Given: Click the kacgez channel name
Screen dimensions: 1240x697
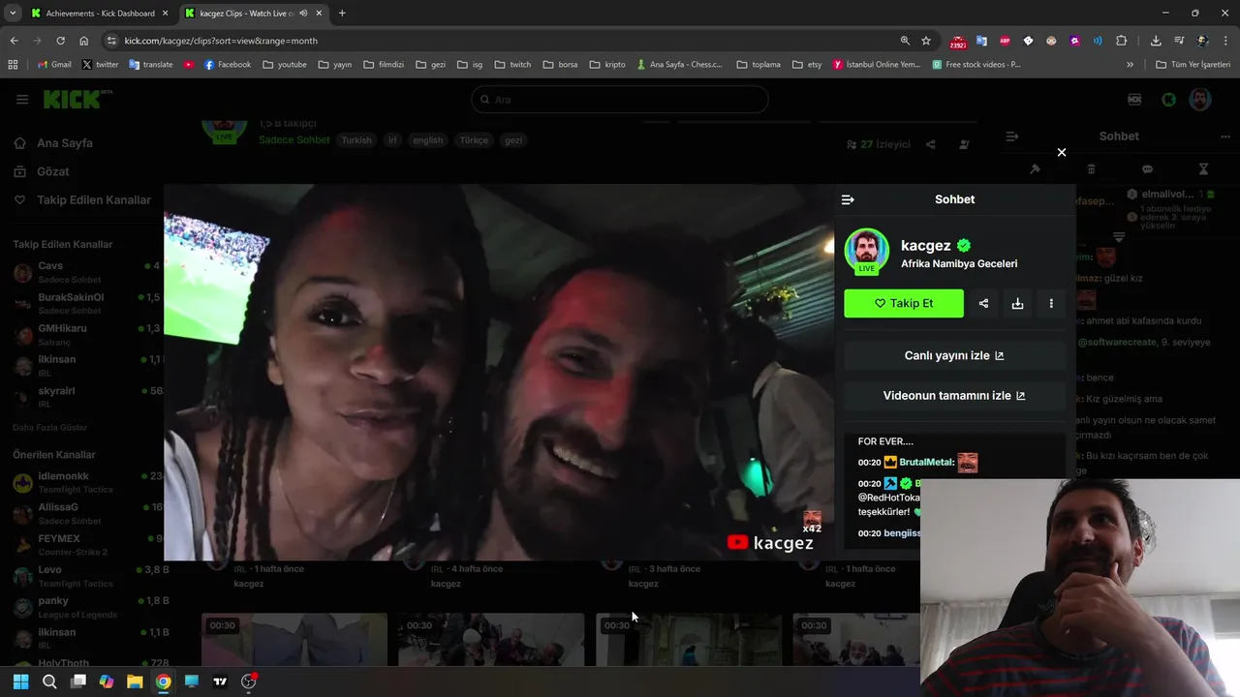Looking at the screenshot, I should point(925,245).
